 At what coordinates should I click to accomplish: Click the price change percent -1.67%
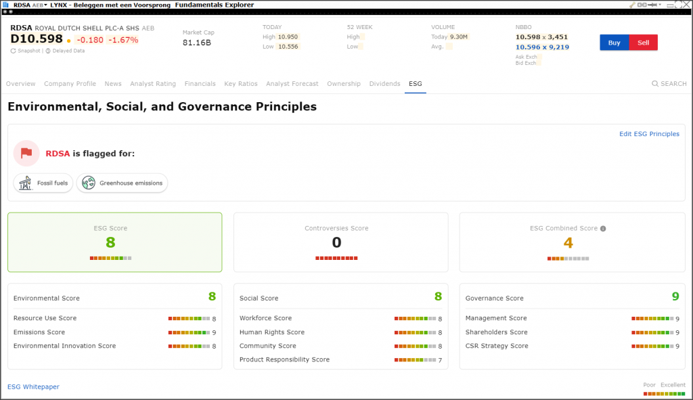click(123, 40)
